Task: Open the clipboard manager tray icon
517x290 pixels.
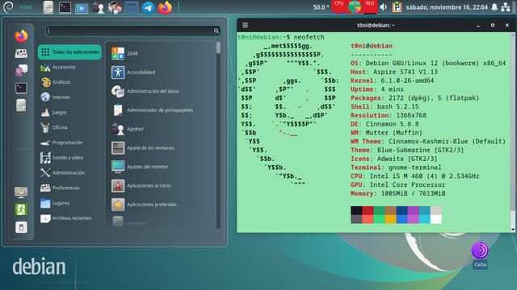Action: 397,7
